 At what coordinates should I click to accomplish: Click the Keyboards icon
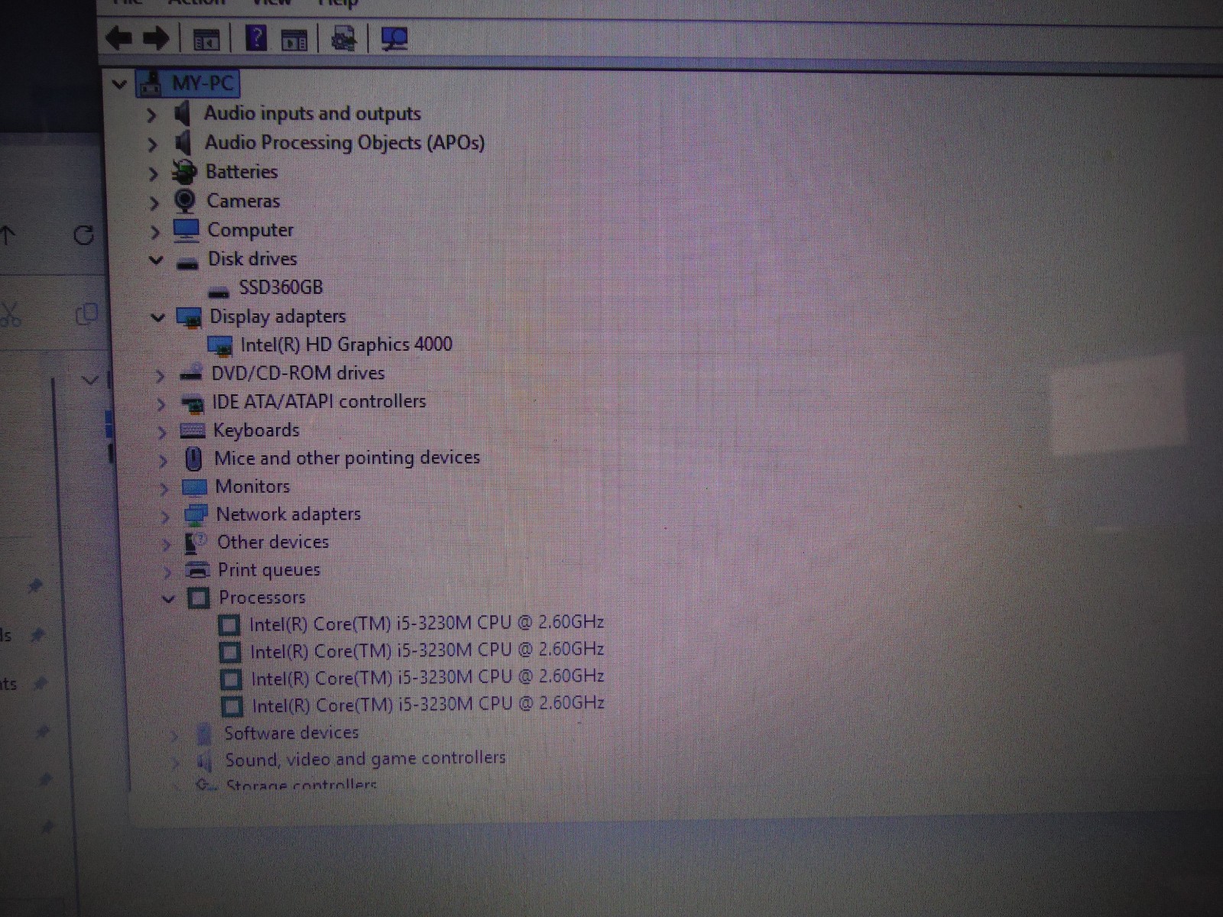click(193, 431)
